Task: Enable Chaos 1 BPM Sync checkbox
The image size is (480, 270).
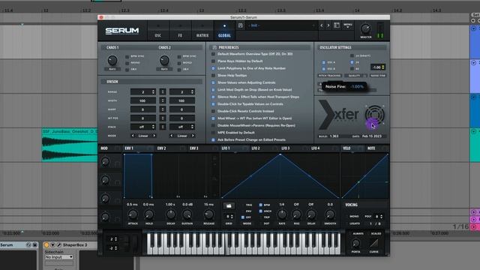Action: pyautogui.click(x=127, y=56)
